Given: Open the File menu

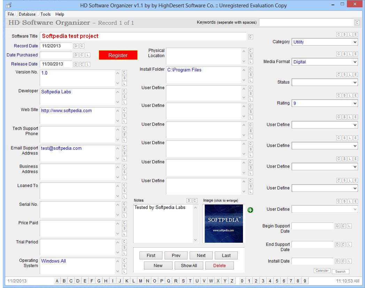Looking at the screenshot, I should (x=11, y=14).
